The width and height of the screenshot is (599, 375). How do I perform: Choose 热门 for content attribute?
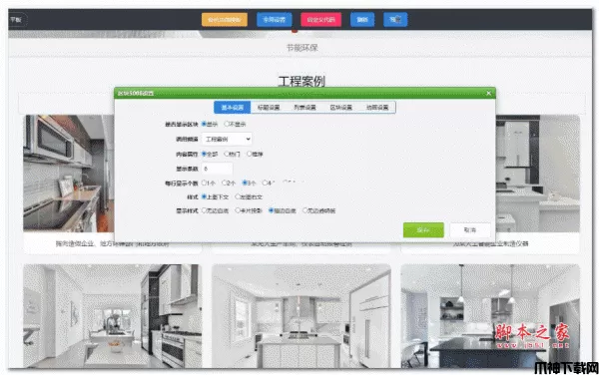(x=227, y=154)
